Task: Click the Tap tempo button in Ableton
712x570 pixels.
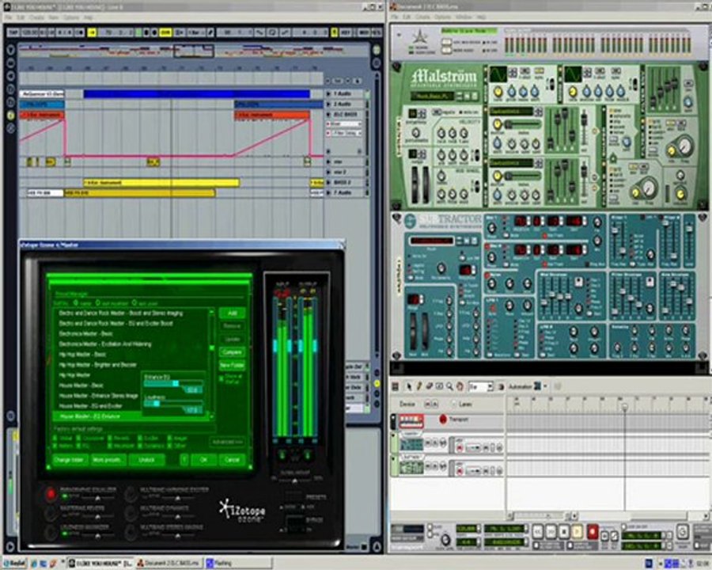Action: pyautogui.click(x=13, y=32)
